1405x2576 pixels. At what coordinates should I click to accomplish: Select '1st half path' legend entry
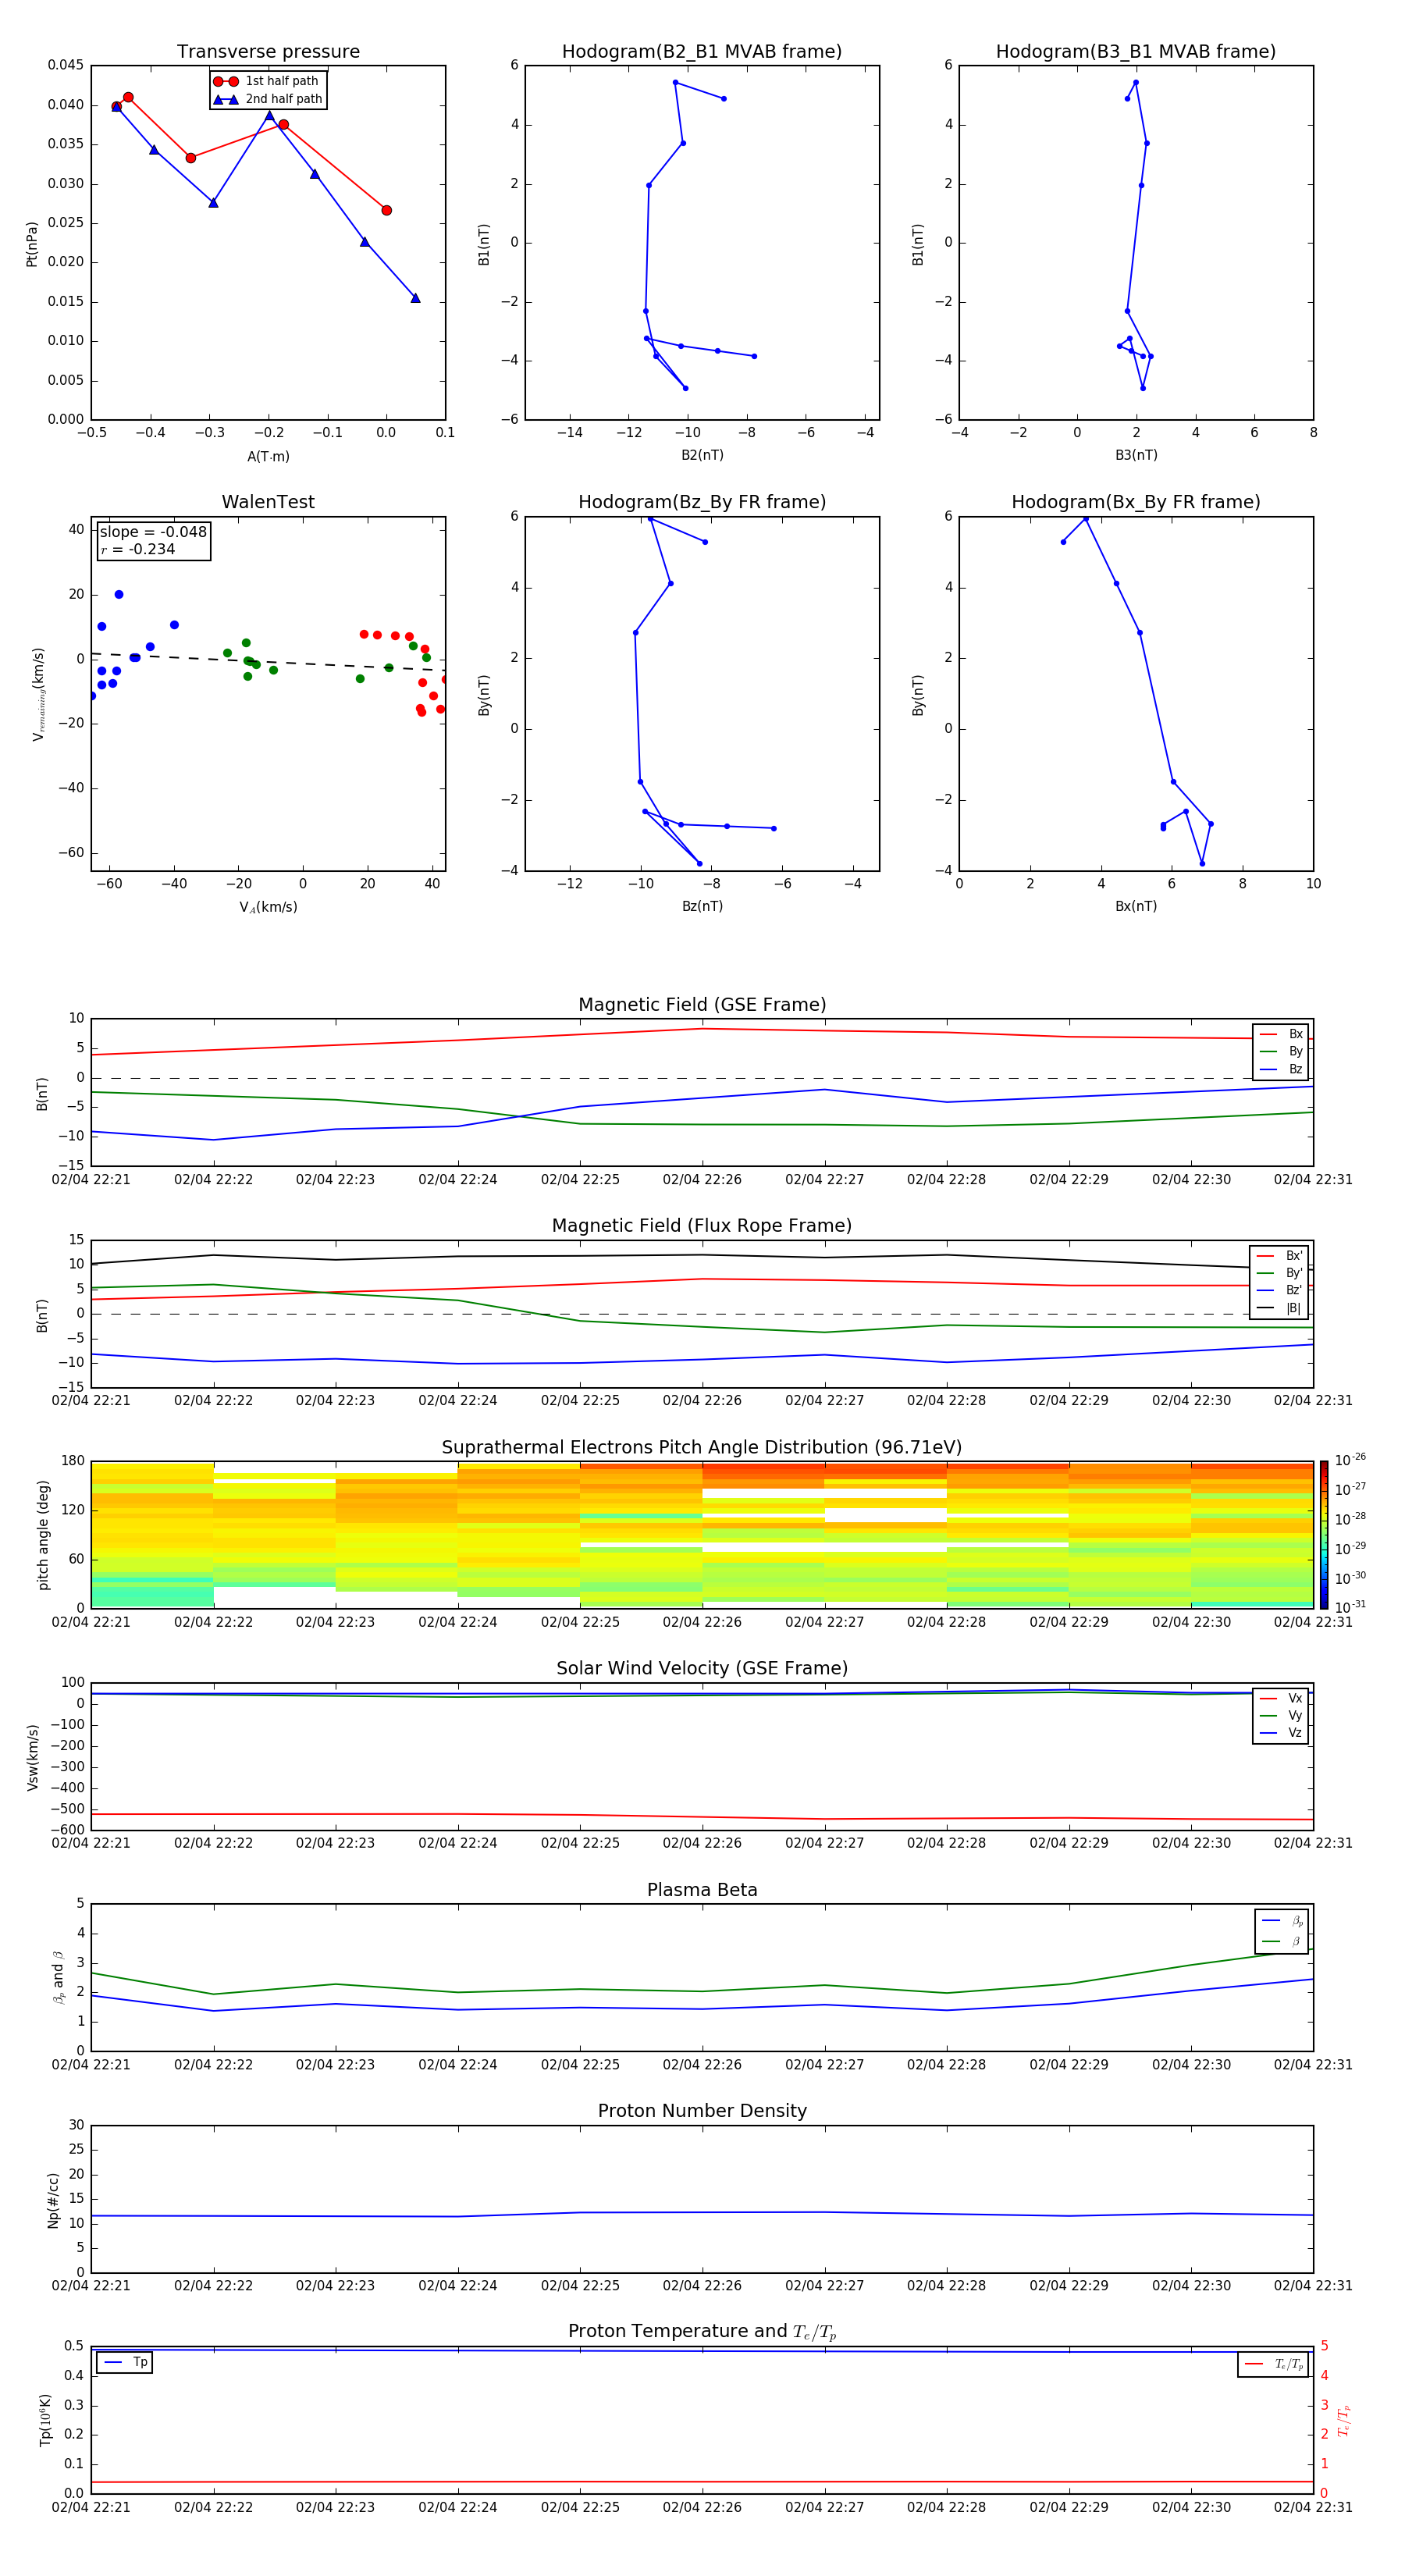pyautogui.click(x=267, y=81)
